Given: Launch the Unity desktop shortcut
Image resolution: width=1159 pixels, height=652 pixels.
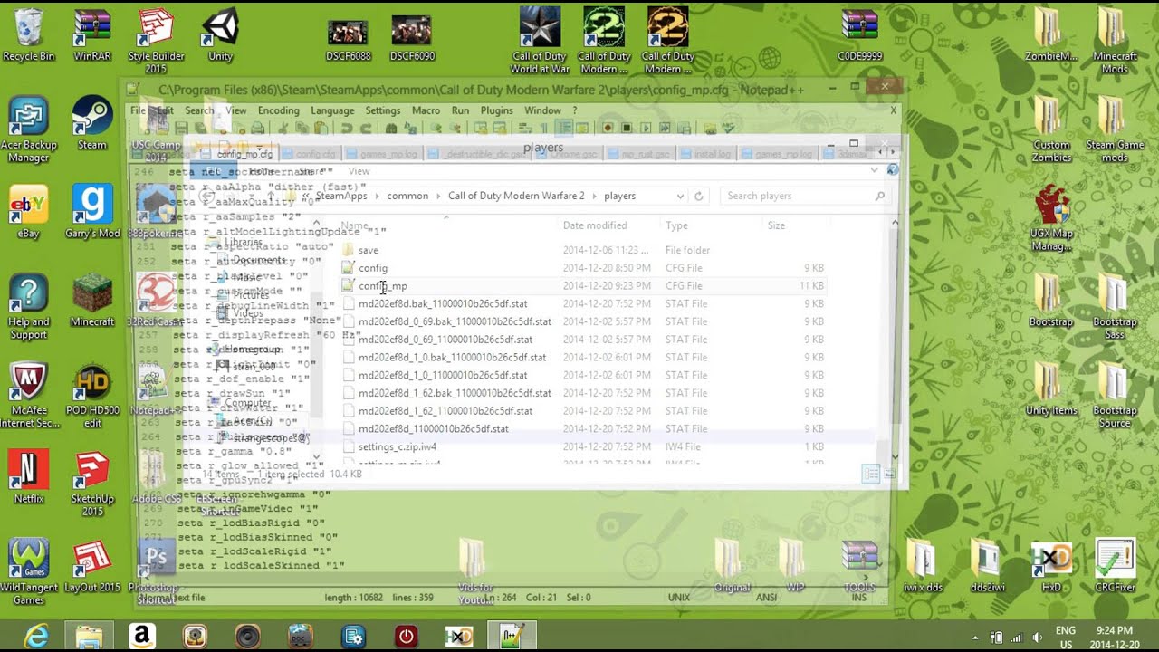Looking at the screenshot, I should click(220, 34).
